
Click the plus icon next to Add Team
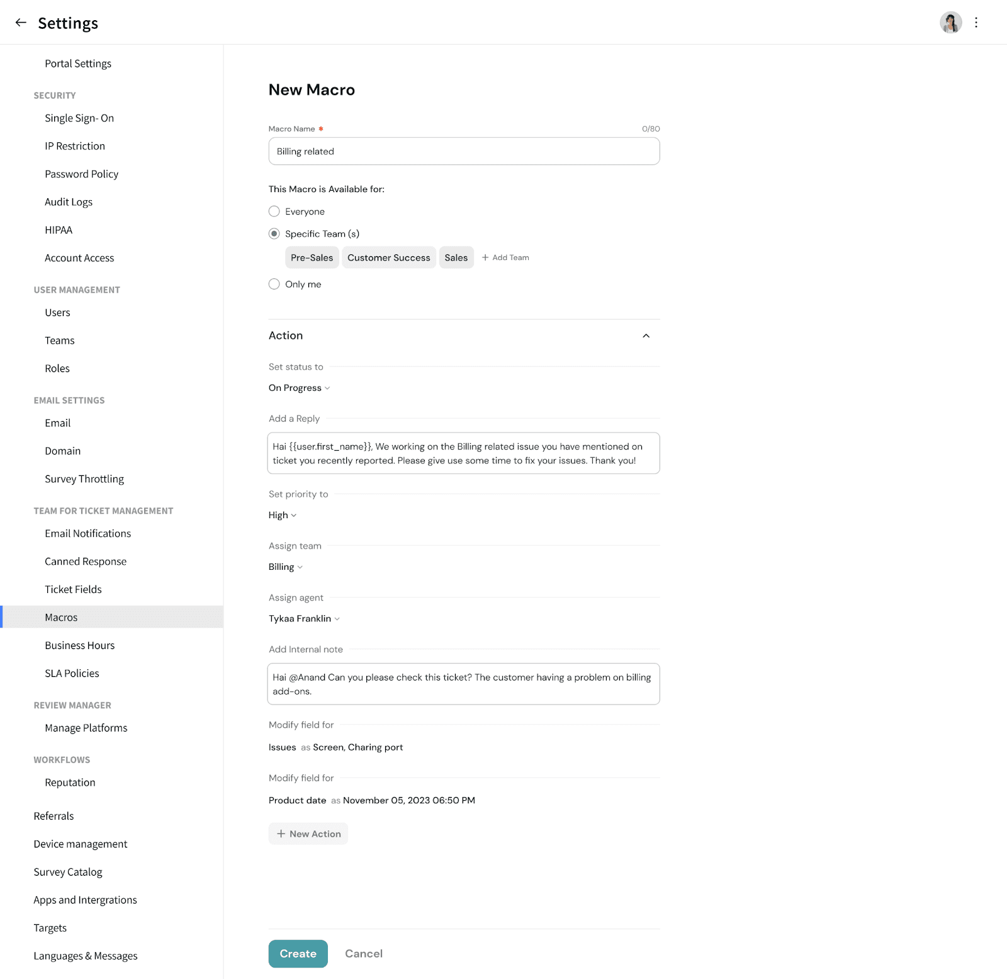[485, 257]
